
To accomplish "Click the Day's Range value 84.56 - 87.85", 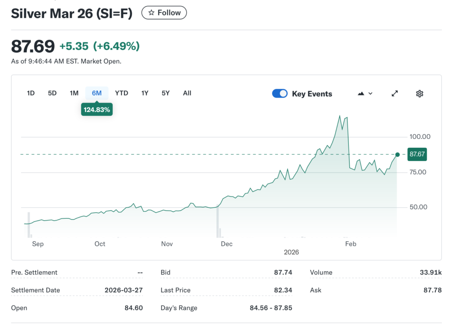I will [x=271, y=308].
